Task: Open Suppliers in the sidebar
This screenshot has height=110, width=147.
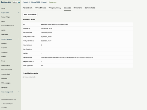Action: [4, 48]
